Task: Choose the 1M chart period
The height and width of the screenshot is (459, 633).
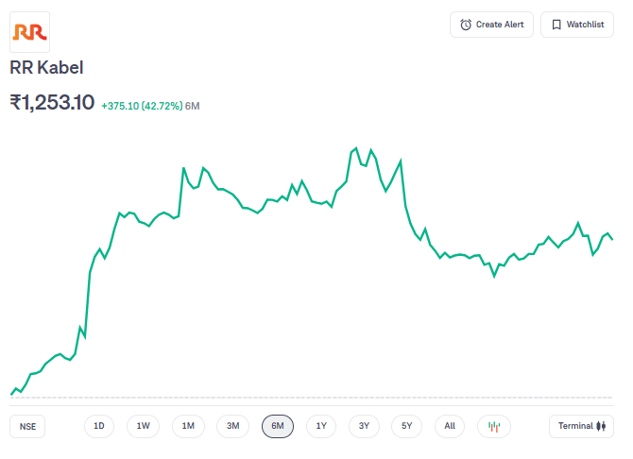Action: click(x=188, y=426)
